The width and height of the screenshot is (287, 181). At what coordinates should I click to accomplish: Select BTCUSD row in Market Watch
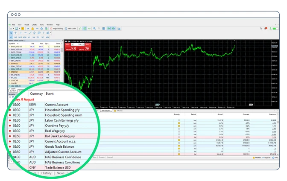click(35, 78)
